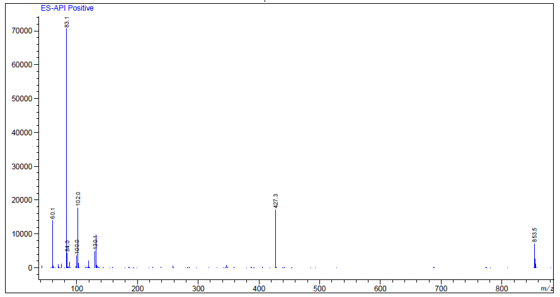Click the 60.1 peak label
560x297 pixels.
point(53,213)
